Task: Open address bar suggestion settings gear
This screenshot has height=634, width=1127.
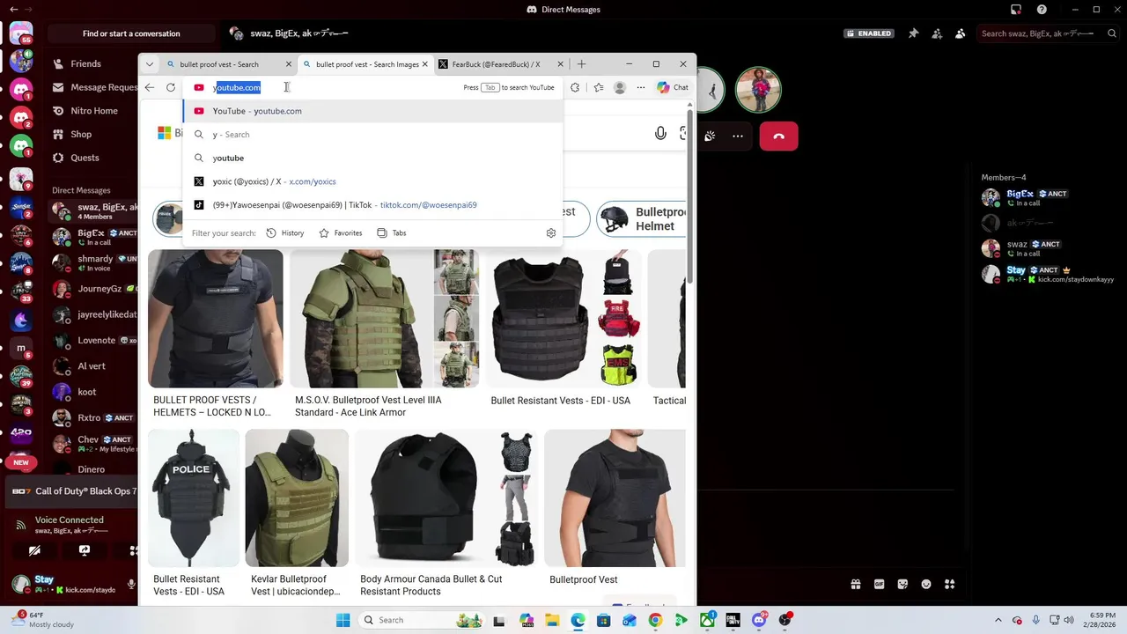Action: coord(551,233)
